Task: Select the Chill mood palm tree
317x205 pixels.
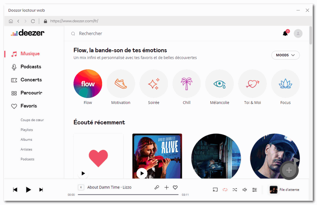Action: click(186, 83)
